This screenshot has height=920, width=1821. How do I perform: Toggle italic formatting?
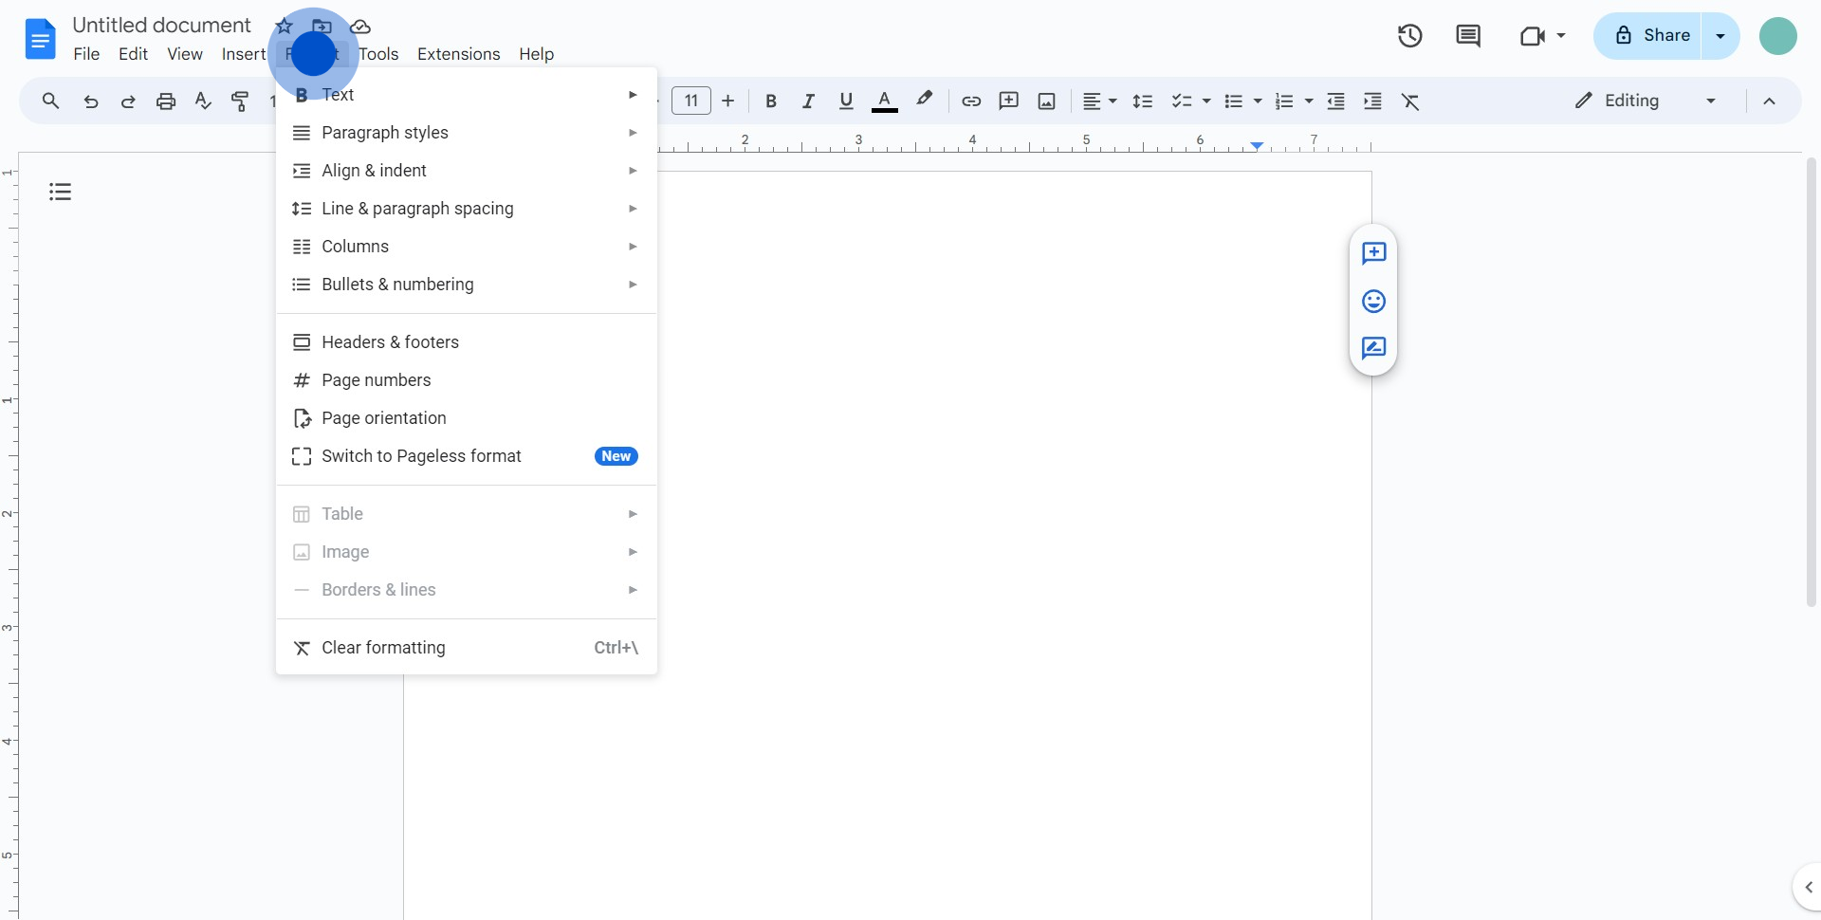click(x=808, y=101)
